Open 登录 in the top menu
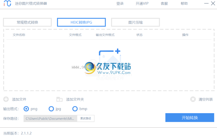The height and width of the screenshot is (136, 217). 120,3
